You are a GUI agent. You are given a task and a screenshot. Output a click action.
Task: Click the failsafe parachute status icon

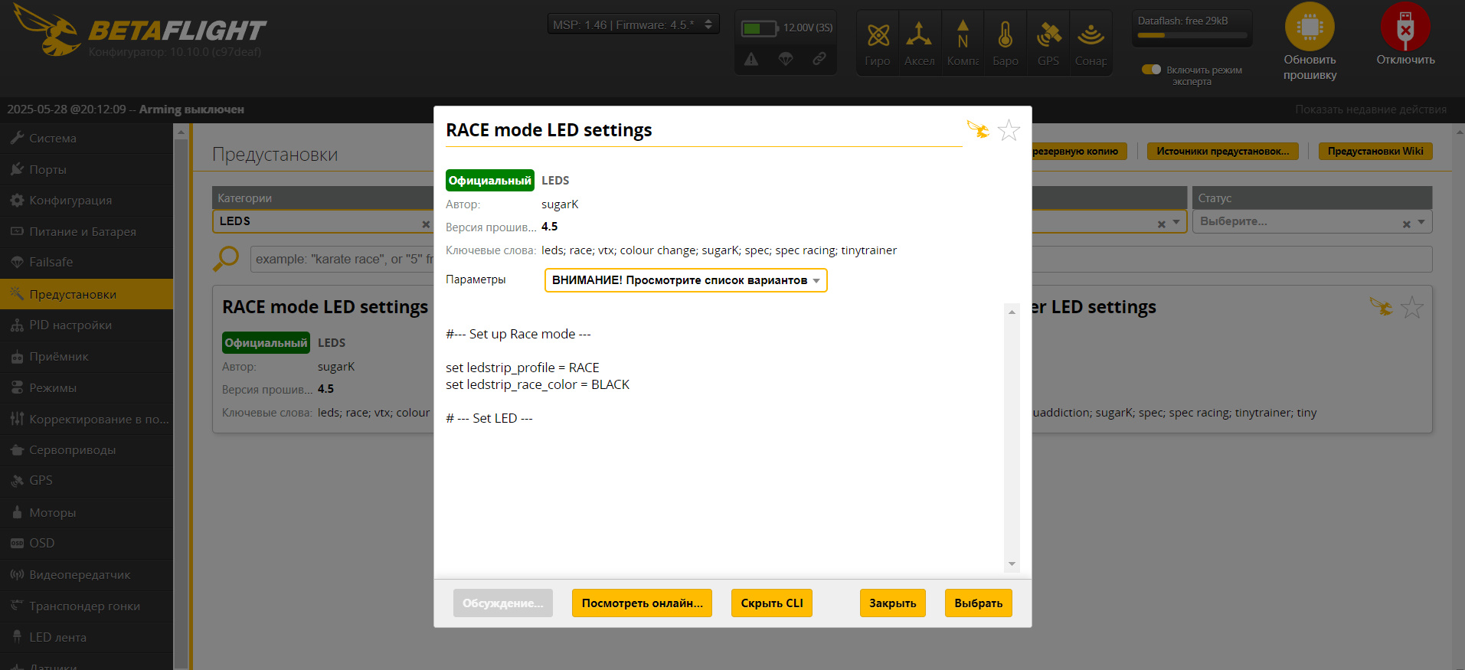click(786, 59)
